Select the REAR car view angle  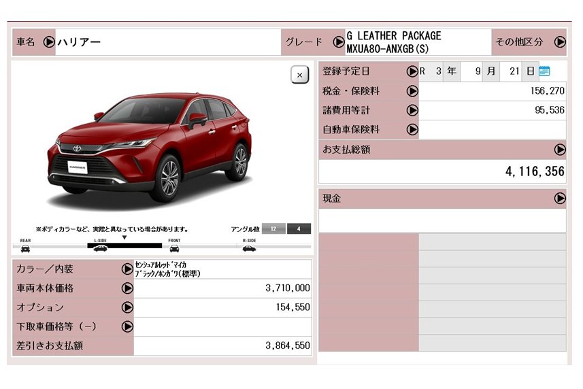25,248
